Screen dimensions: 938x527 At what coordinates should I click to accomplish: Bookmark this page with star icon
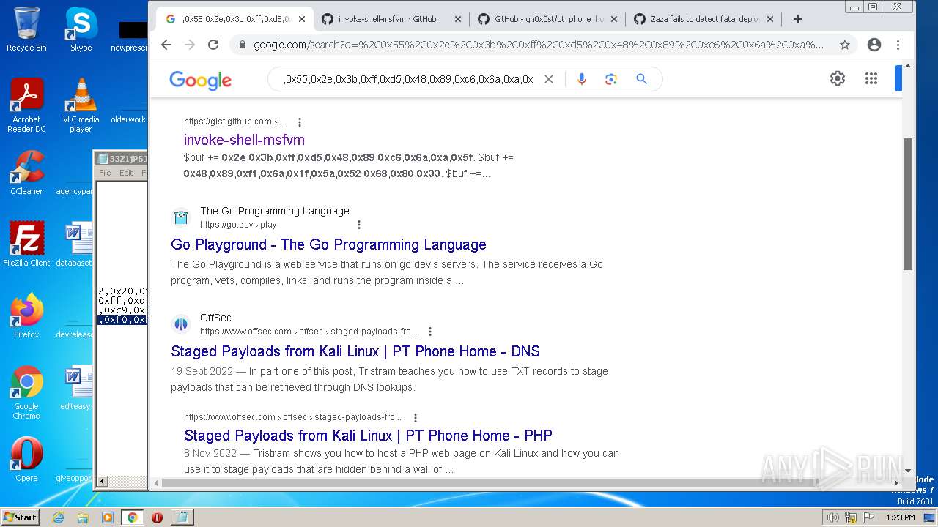tap(845, 45)
